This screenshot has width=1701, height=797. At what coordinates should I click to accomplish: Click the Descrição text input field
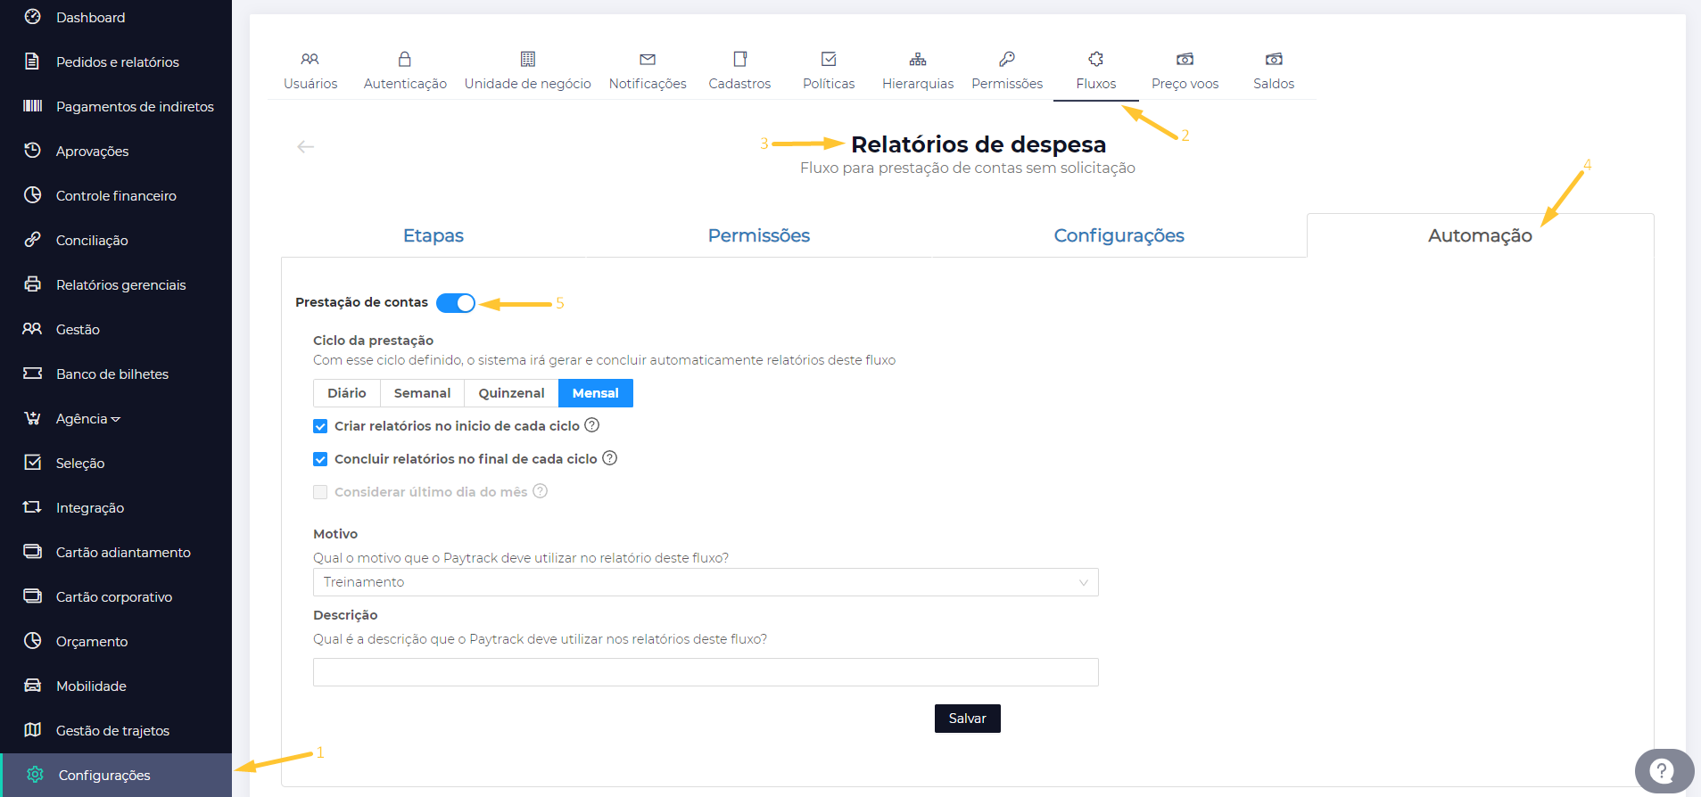tap(705, 672)
